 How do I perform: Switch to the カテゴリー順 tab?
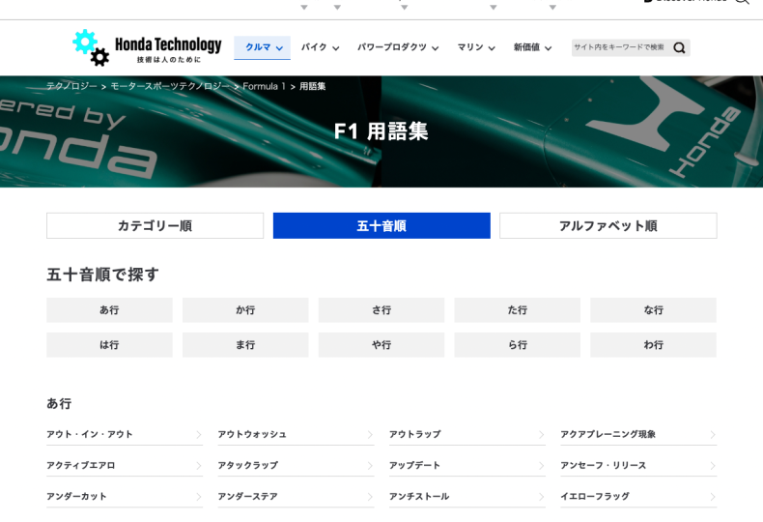click(155, 226)
